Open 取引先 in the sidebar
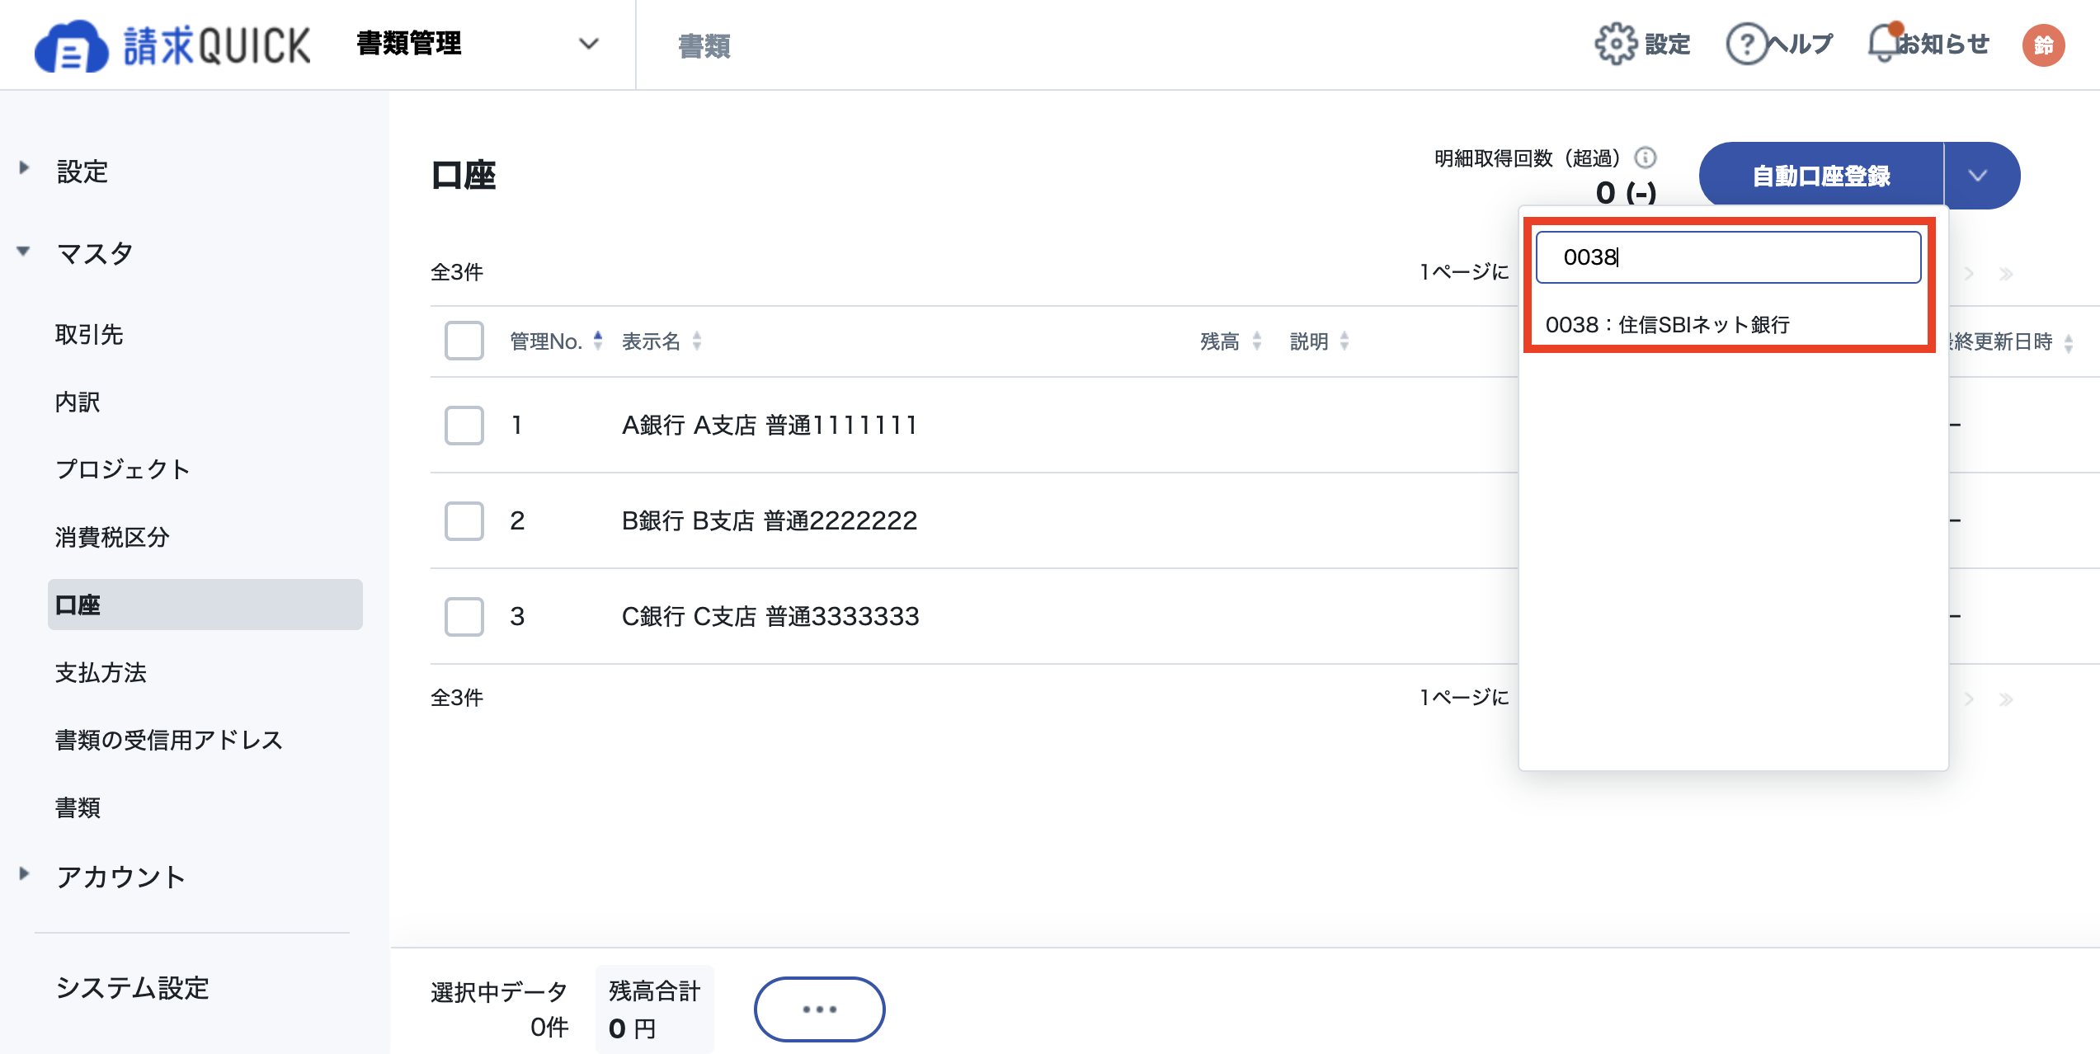 tap(89, 334)
